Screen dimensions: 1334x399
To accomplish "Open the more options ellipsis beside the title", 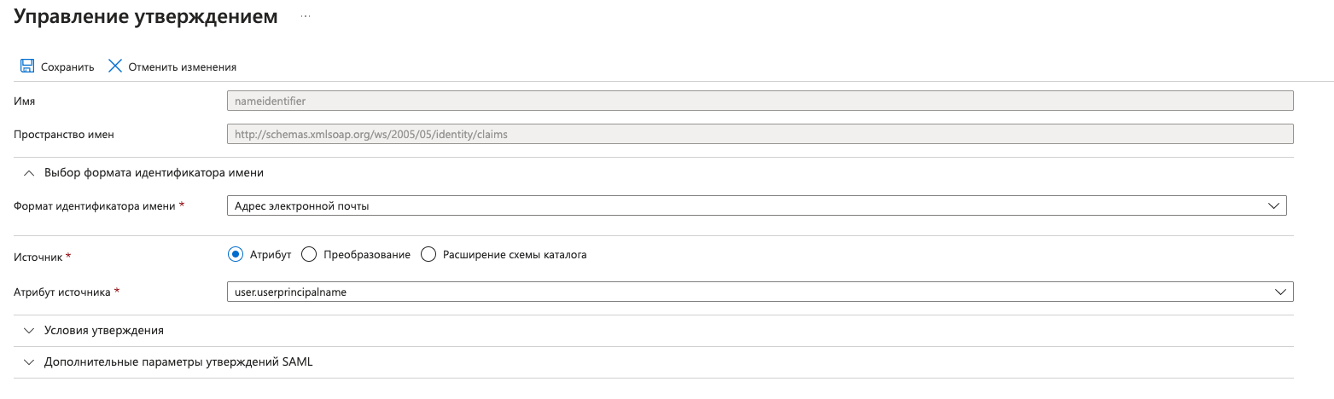I will (x=306, y=16).
